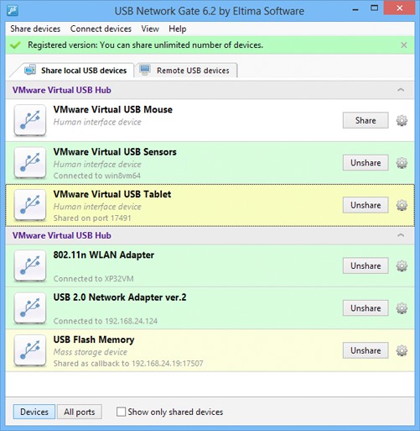Viewport: 420px width, 431px height.
Task: Open the Connect devices menu
Action: coord(101,29)
